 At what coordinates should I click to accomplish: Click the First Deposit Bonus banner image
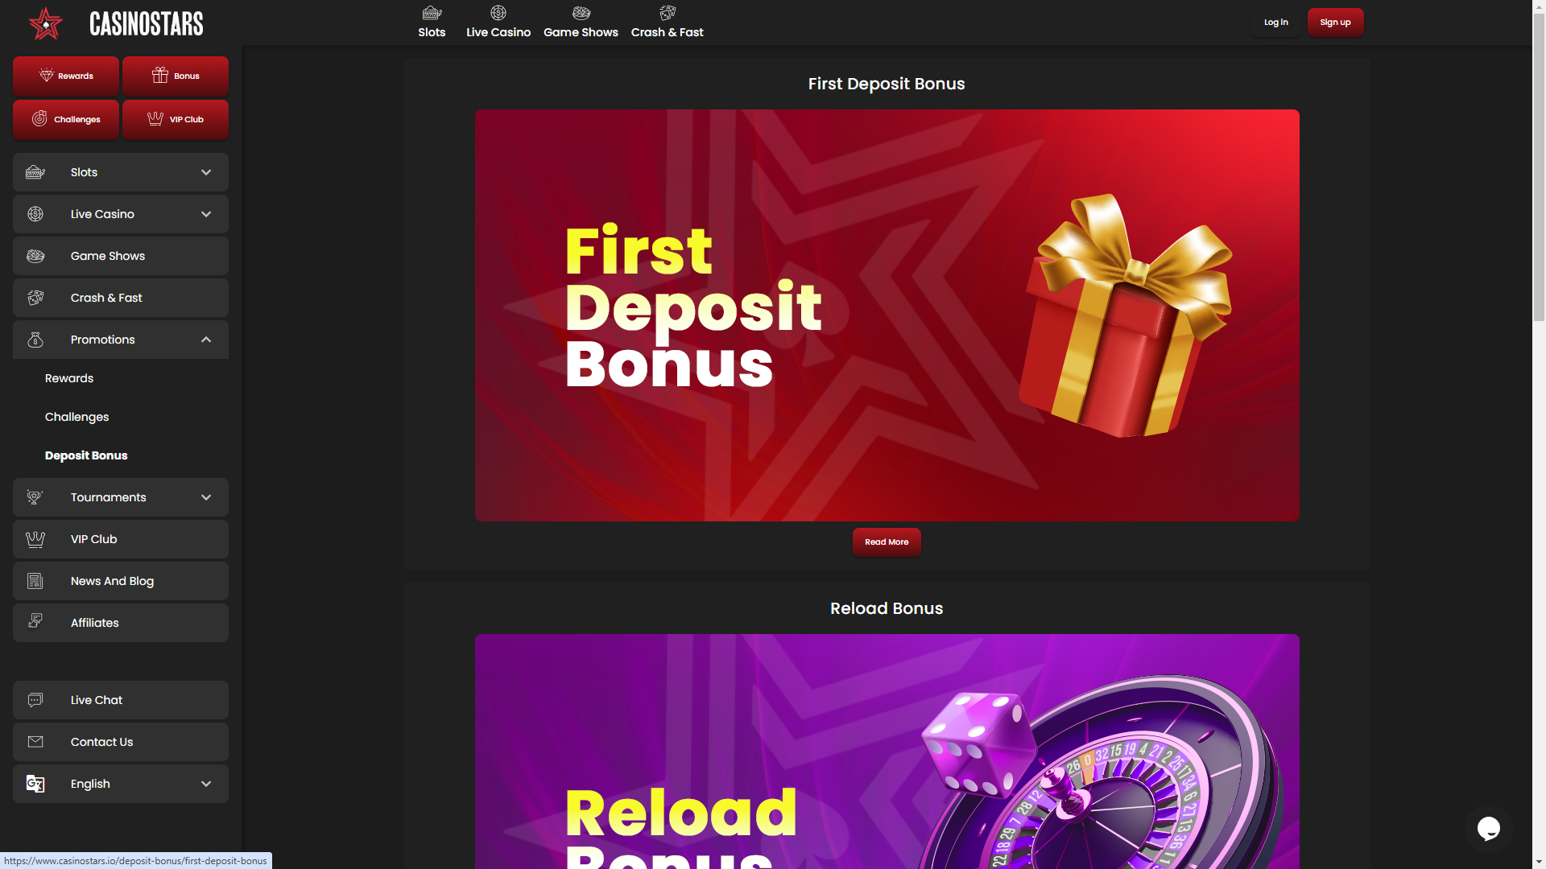(x=887, y=315)
